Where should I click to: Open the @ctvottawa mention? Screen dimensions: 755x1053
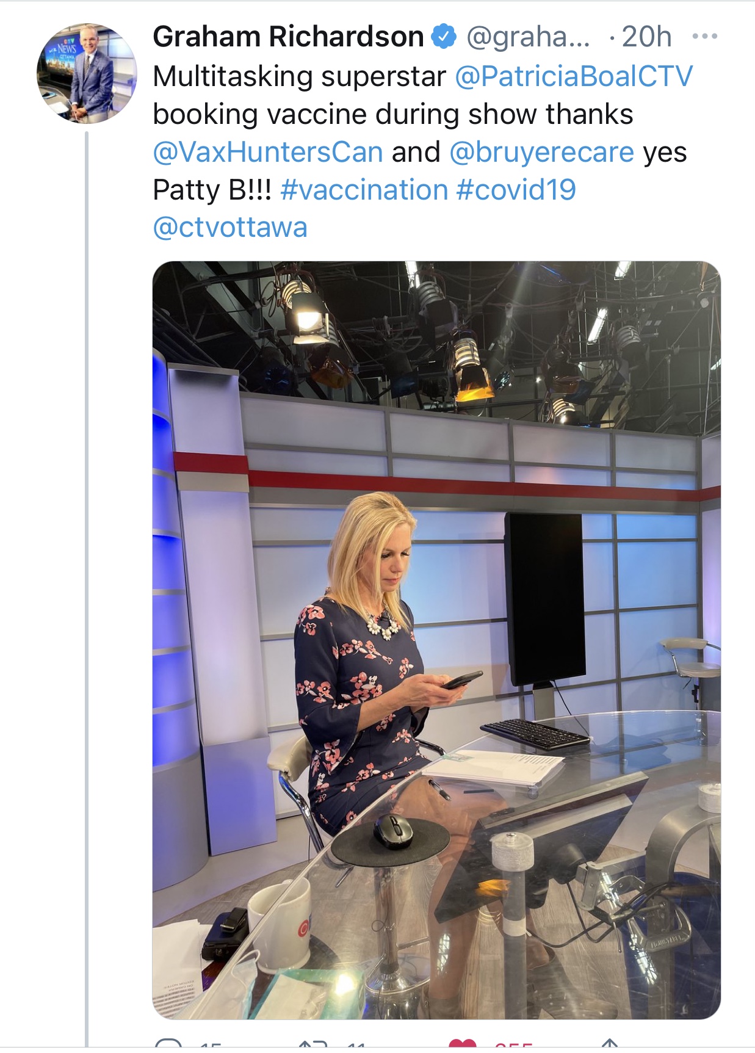tap(230, 228)
